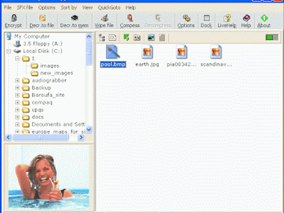
Task: Collapse the Local Disk (C:) node
Action: tap(9, 51)
